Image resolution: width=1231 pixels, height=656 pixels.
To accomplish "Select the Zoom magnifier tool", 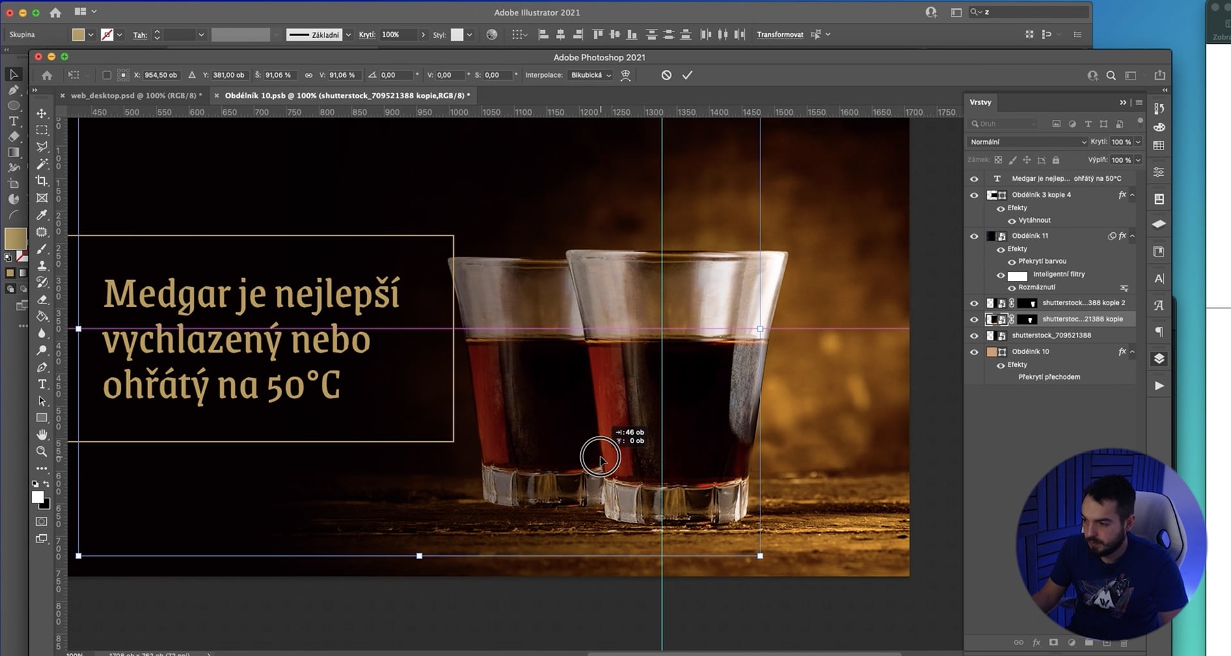I will coord(42,451).
